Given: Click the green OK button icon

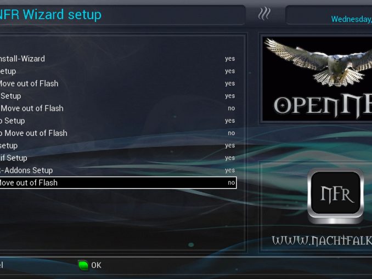Looking at the screenshot, I should click(x=83, y=265).
